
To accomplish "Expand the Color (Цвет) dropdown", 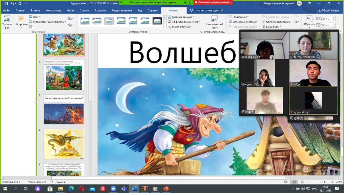I will [x=36, y=17].
